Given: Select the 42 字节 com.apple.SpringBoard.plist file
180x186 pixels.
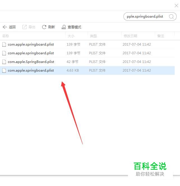Looking at the screenshot, I should tap(87, 62).
